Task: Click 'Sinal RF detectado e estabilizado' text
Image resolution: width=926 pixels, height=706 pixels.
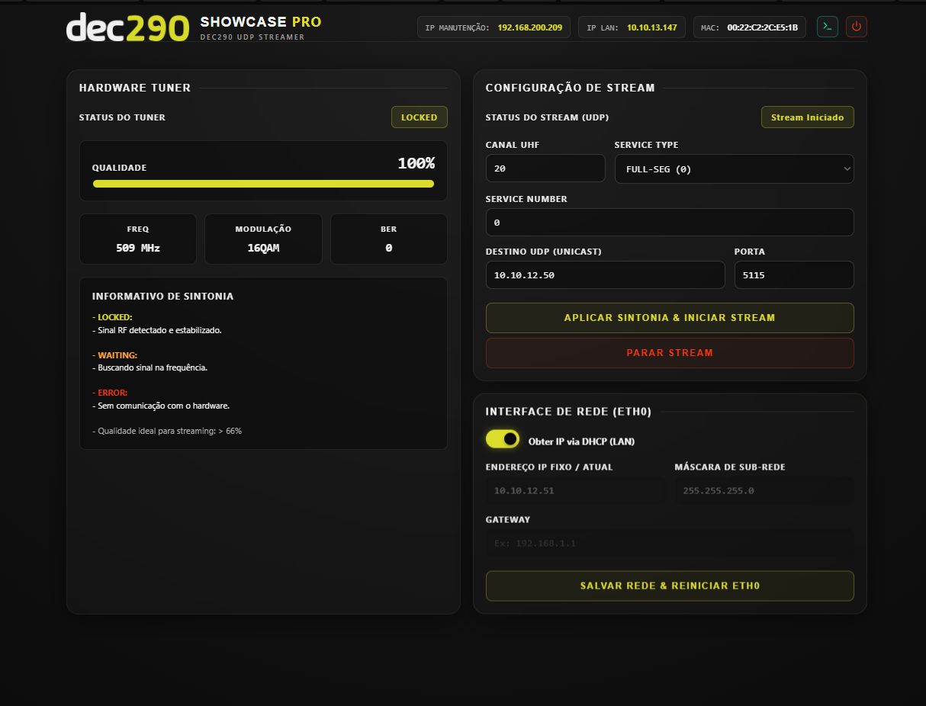Action: pos(156,330)
